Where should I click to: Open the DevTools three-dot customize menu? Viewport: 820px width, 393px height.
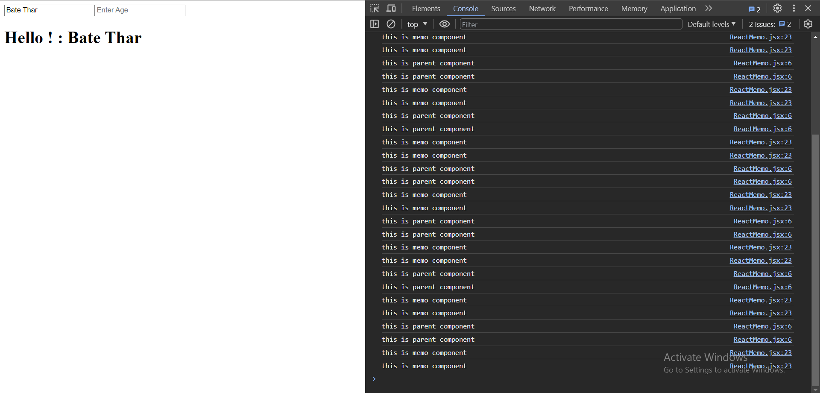[x=794, y=9]
